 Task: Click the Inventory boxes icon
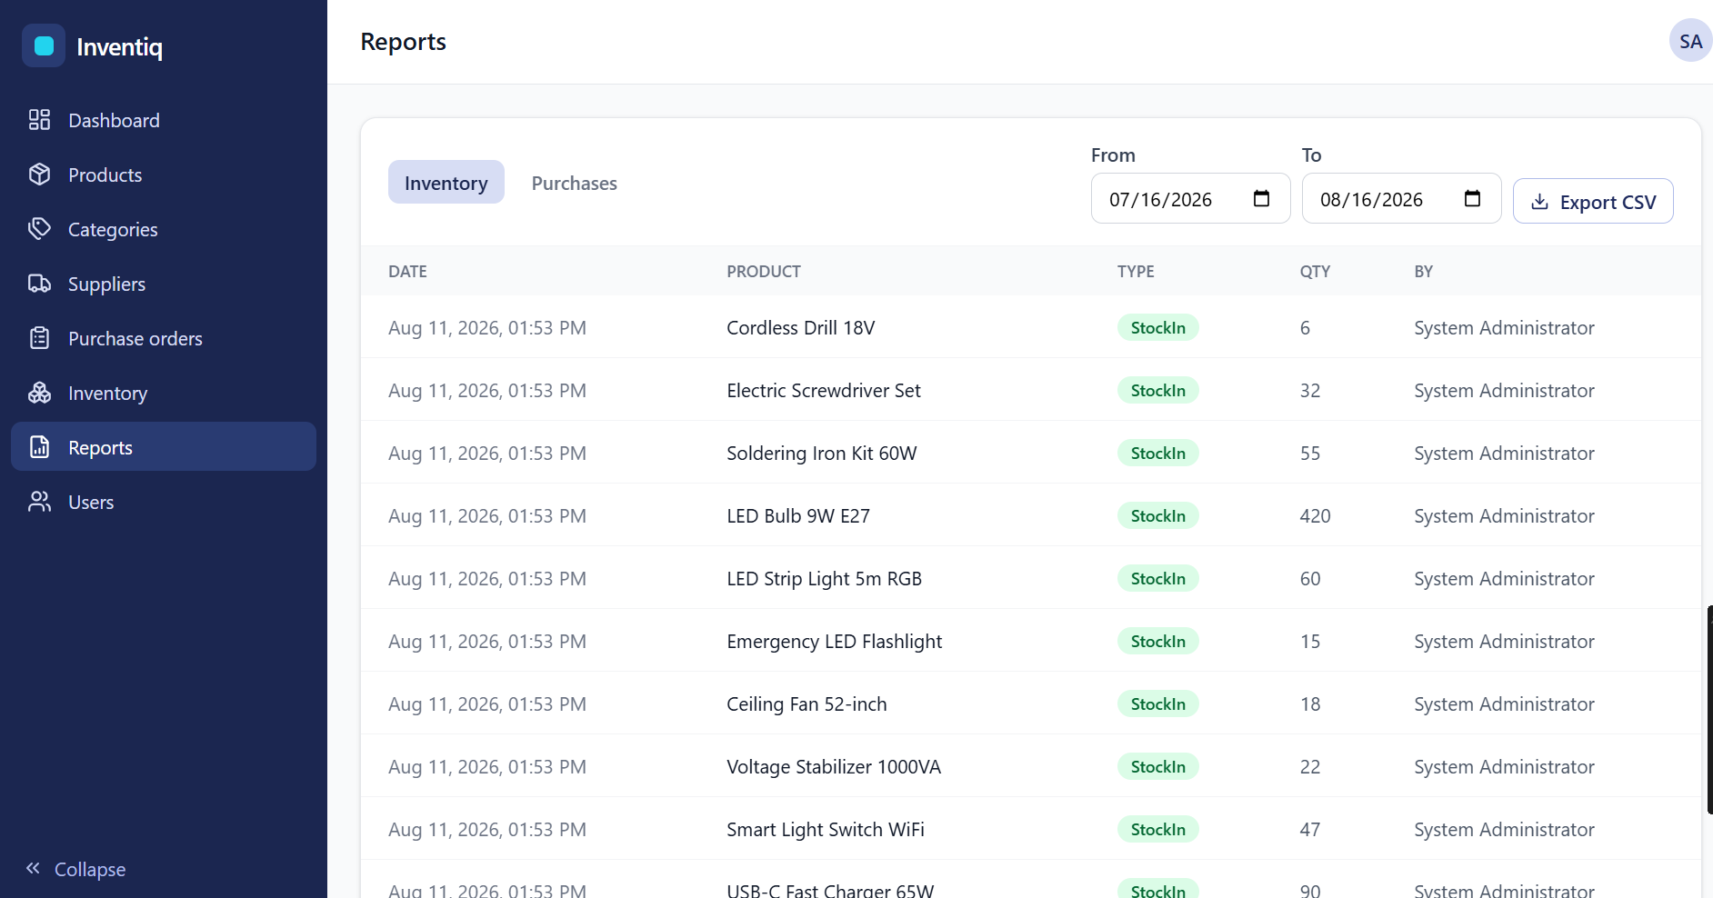point(39,393)
